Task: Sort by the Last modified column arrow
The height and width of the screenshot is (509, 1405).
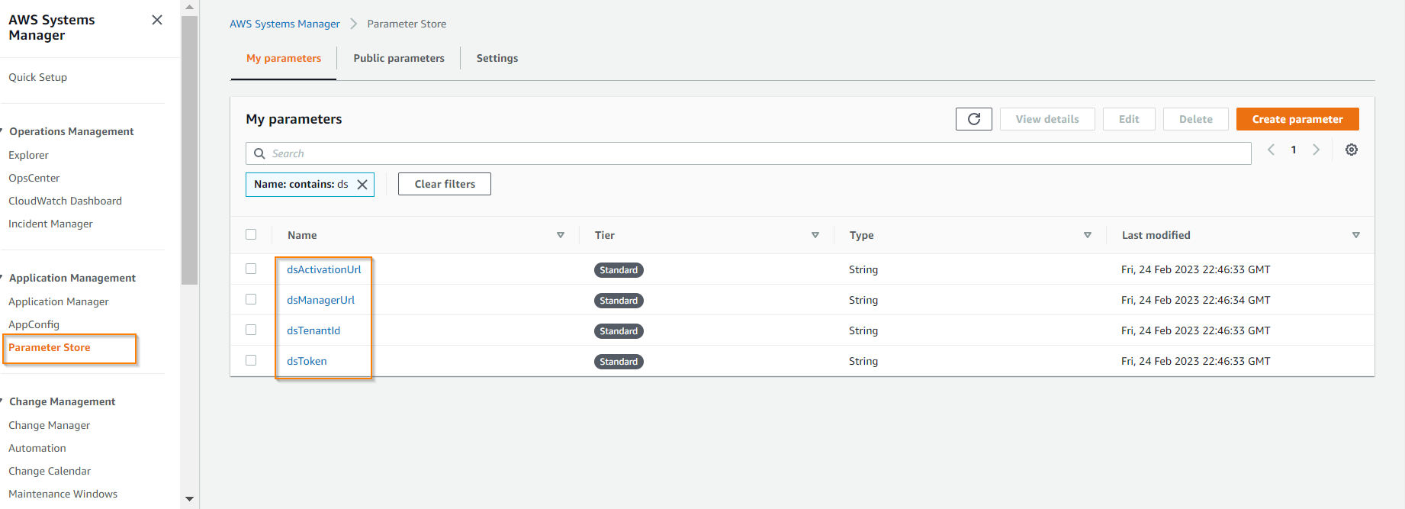Action: click(1355, 235)
